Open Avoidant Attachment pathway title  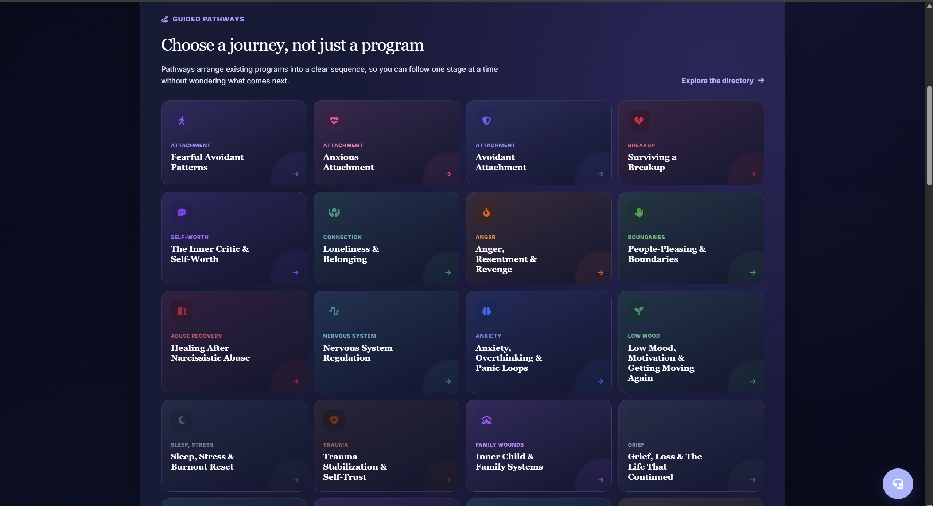pos(501,162)
